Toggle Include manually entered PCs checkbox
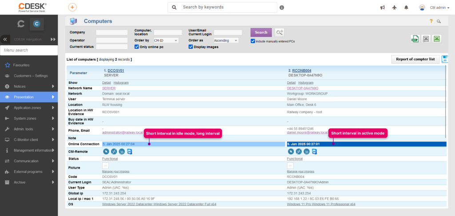The height and width of the screenshot is (216, 455). [x=253, y=41]
